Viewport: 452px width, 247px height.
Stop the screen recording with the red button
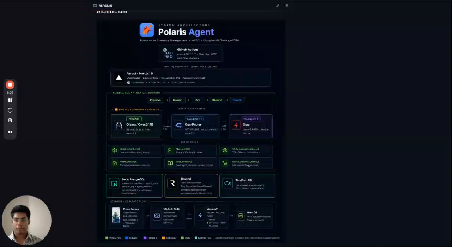point(10,85)
